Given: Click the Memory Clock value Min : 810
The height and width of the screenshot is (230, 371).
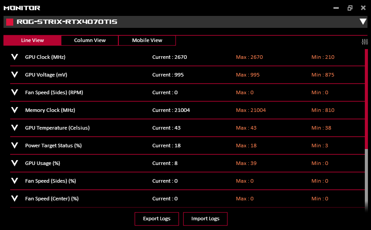Looking at the screenshot, I should (x=323, y=110).
